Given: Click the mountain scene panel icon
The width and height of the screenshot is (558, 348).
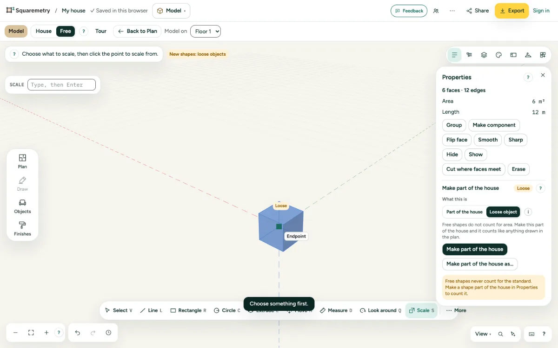Looking at the screenshot, I should point(528,55).
